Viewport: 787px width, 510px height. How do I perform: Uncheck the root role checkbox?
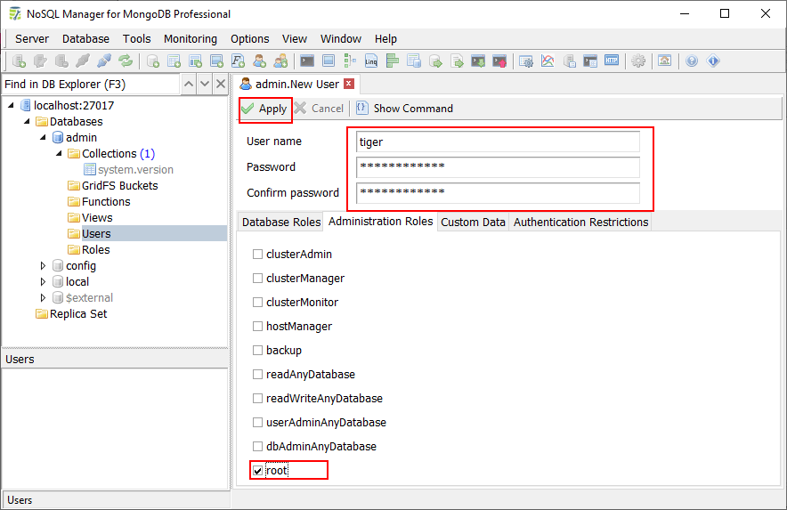click(x=258, y=470)
